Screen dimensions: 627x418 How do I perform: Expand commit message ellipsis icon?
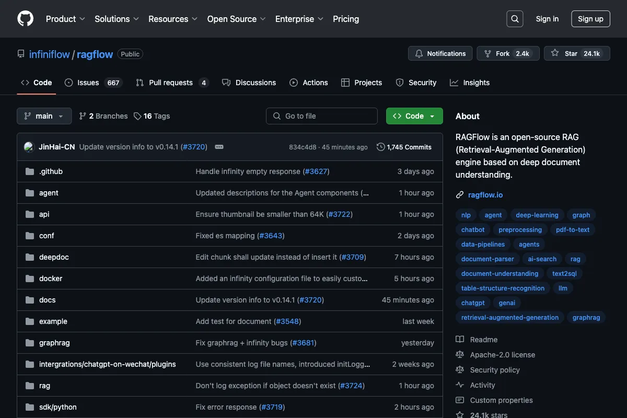click(219, 147)
